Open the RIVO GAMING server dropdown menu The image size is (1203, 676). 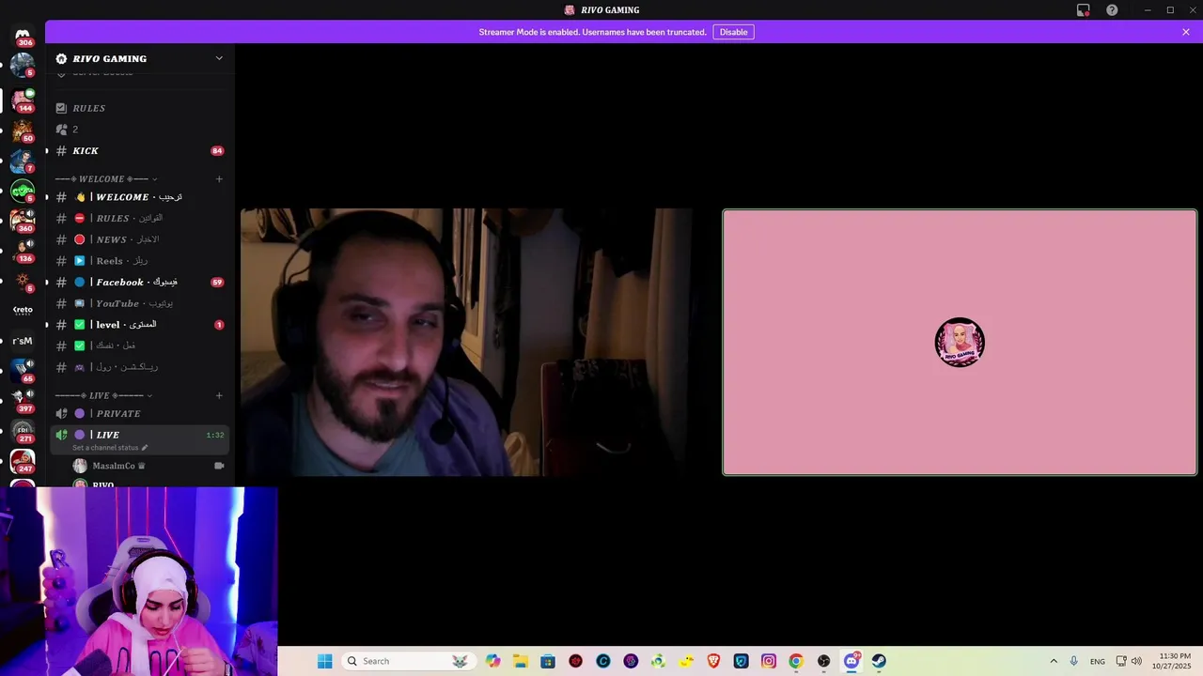pyautogui.click(x=219, y=58)
